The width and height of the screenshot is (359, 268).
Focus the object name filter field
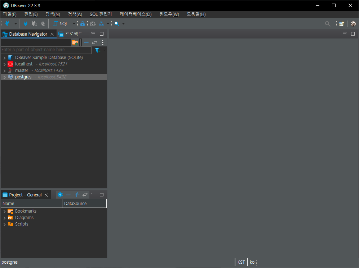click(x=46, y=50)
